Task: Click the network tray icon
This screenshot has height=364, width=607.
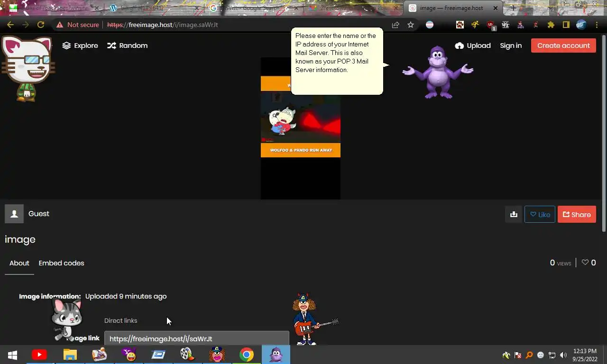Action: click(552, 355)
